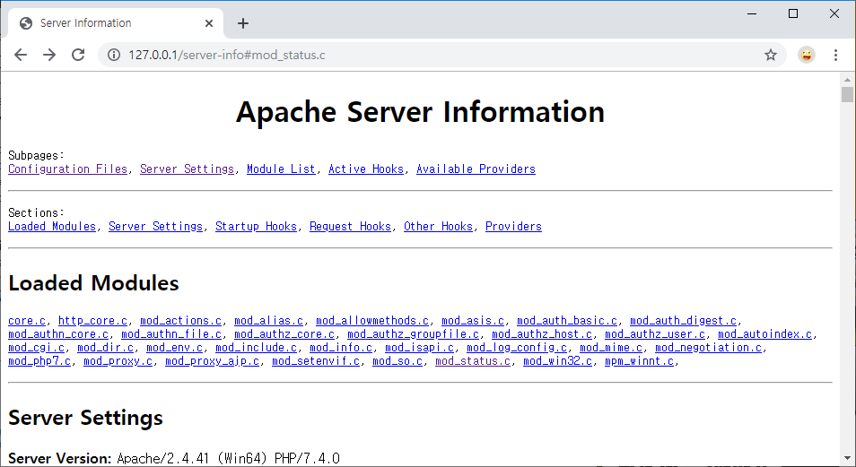This screenshot has width=856, height=467.
Task: Open the Chrome profile avatar
Action: pyautogui.click(x=807, y=55)
